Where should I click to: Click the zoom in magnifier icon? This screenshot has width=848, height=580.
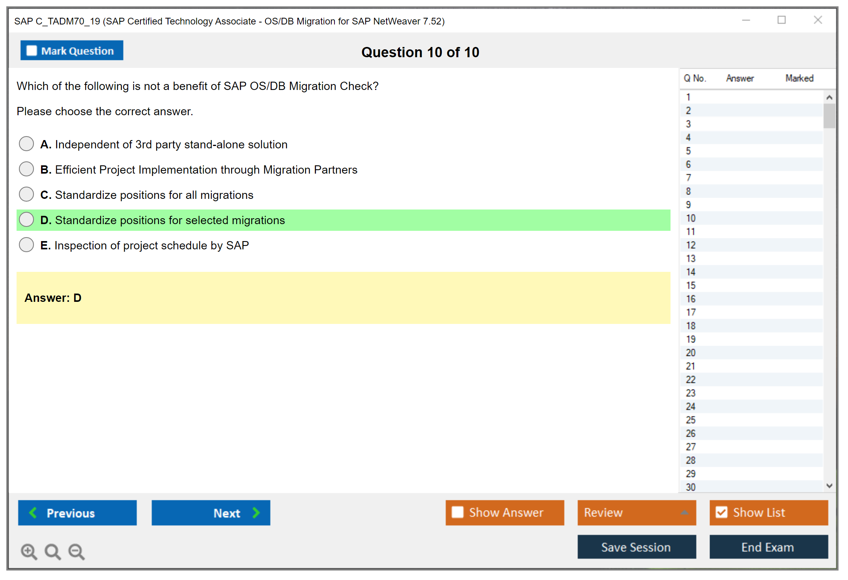point(29,551)
